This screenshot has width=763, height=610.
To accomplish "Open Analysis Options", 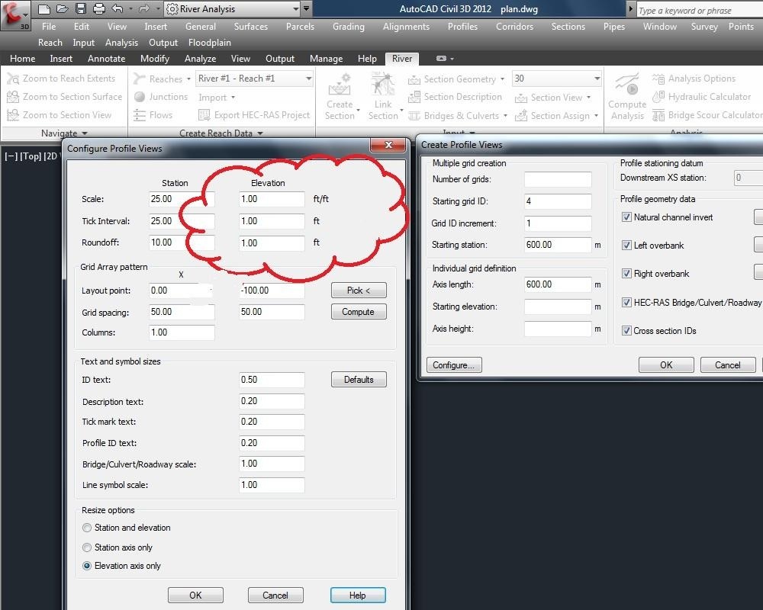I will (702, 79).
